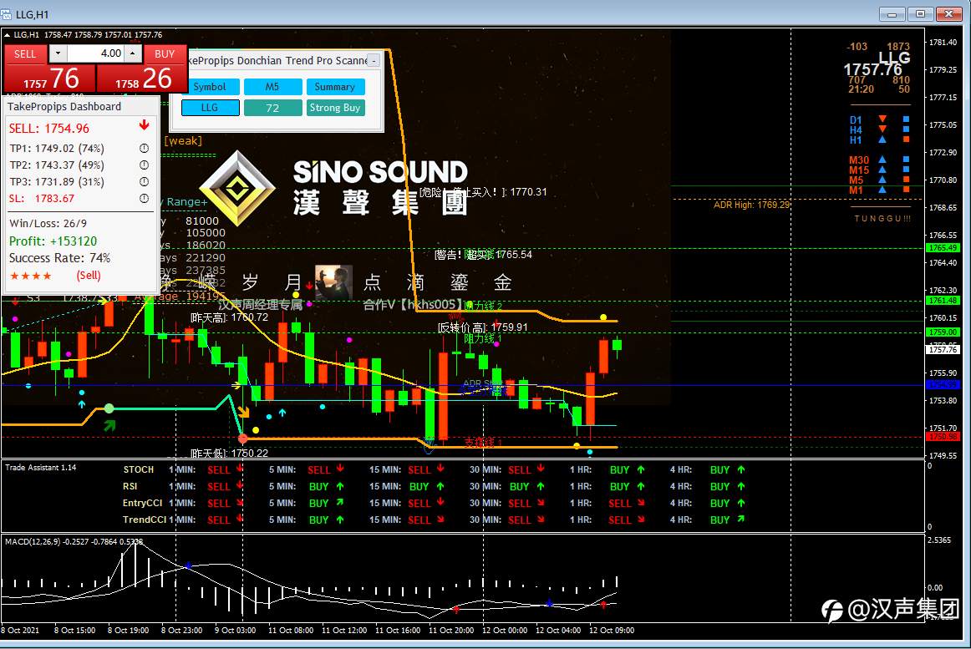Click the green circle marker on the teal line
971x649 pixels.
109,408
